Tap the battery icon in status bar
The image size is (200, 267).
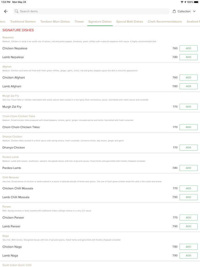click(196, 2)
